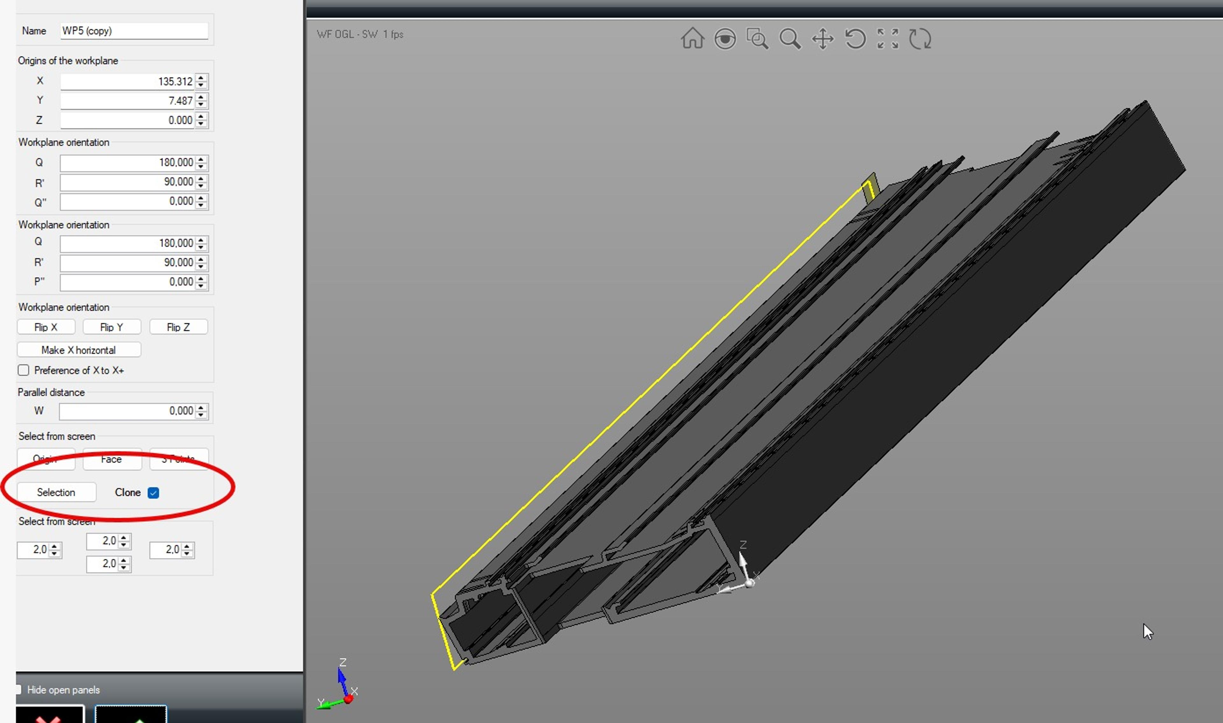Increase the origin Z spinner value

pyautogui.click(x=201, y=117)
